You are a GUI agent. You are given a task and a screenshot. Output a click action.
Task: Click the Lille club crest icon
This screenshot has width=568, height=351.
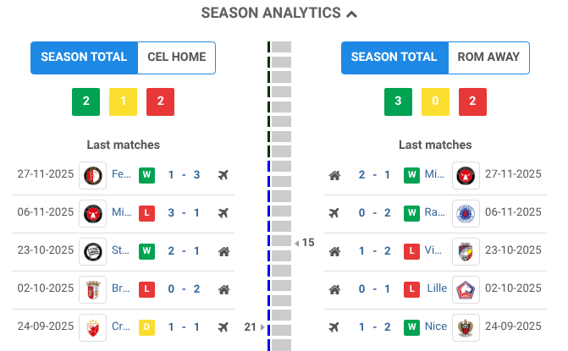[x=466, y=289]
